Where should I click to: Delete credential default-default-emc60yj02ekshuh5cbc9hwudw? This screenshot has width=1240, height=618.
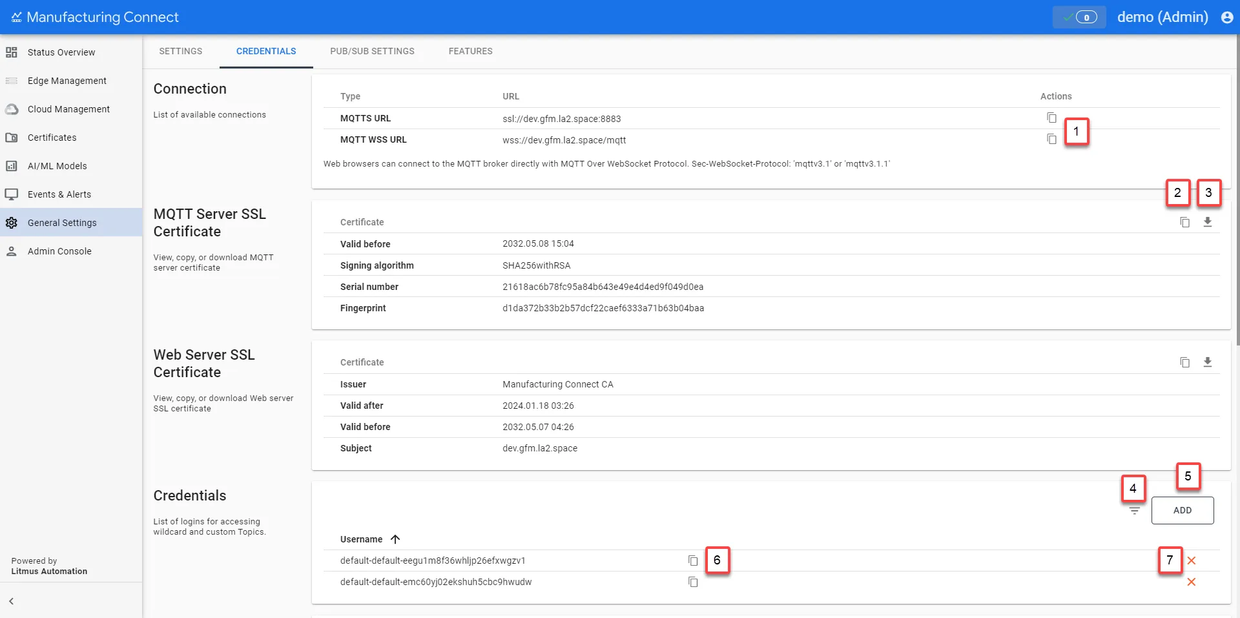[1192, 582]
